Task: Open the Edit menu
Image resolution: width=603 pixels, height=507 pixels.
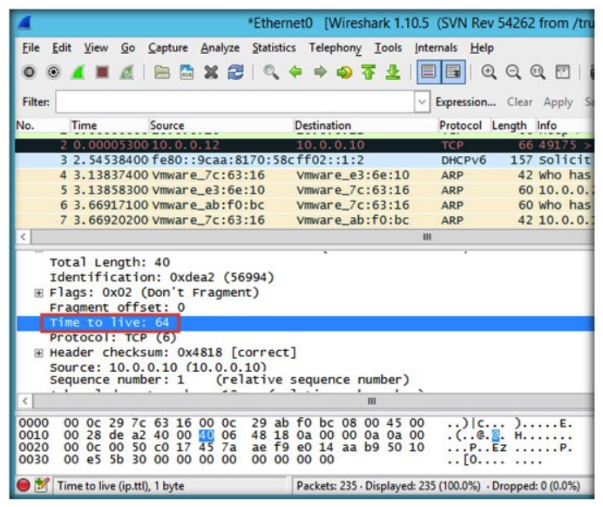Action: pyautogui.click(x=62, y=48)
